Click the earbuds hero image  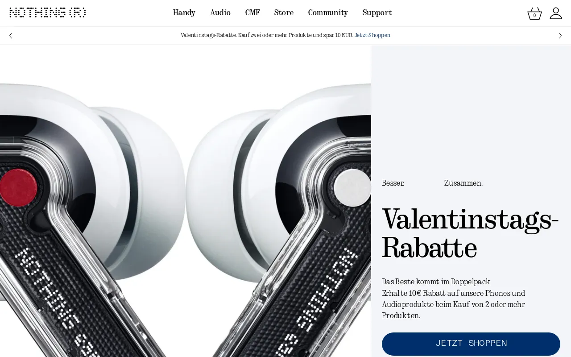(186, 201)
